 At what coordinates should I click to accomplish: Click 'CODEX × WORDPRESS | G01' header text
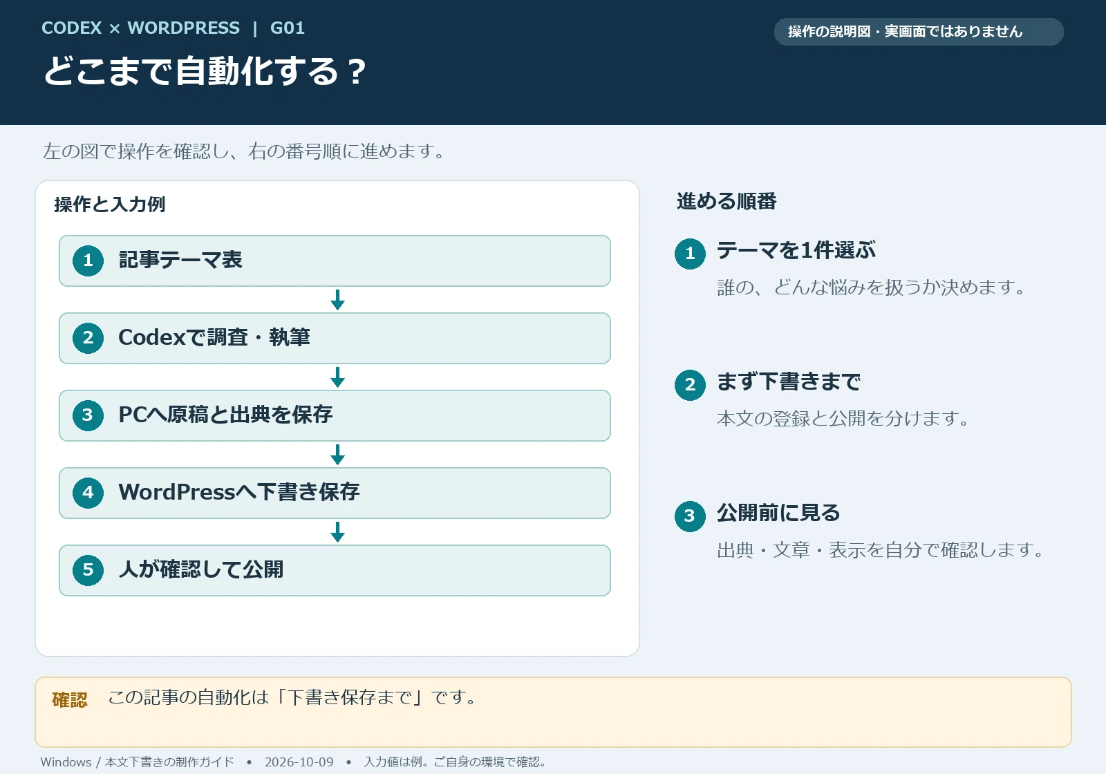point(173,28)
